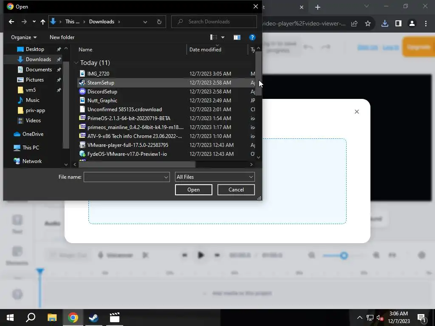This screenshot has width=435, height=326.
Task: Select VMware-player-full-17.5.0-22583795 file
Action: pos(127,145)
